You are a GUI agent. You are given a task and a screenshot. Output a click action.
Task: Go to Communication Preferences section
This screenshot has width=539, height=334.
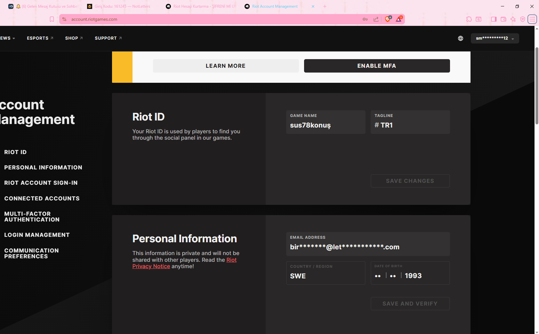[31, 253]
